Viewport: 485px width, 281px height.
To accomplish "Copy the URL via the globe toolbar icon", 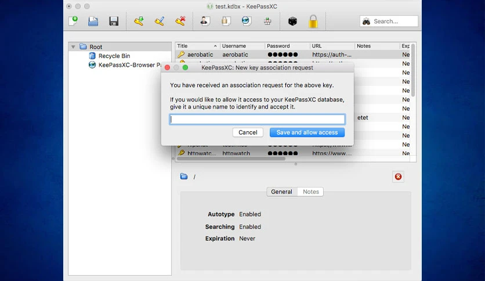I will (246, 21).
